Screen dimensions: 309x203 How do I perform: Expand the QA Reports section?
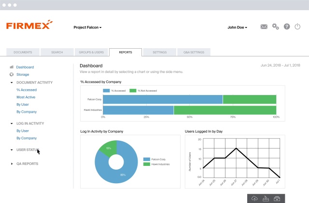[x=12, y=163]
